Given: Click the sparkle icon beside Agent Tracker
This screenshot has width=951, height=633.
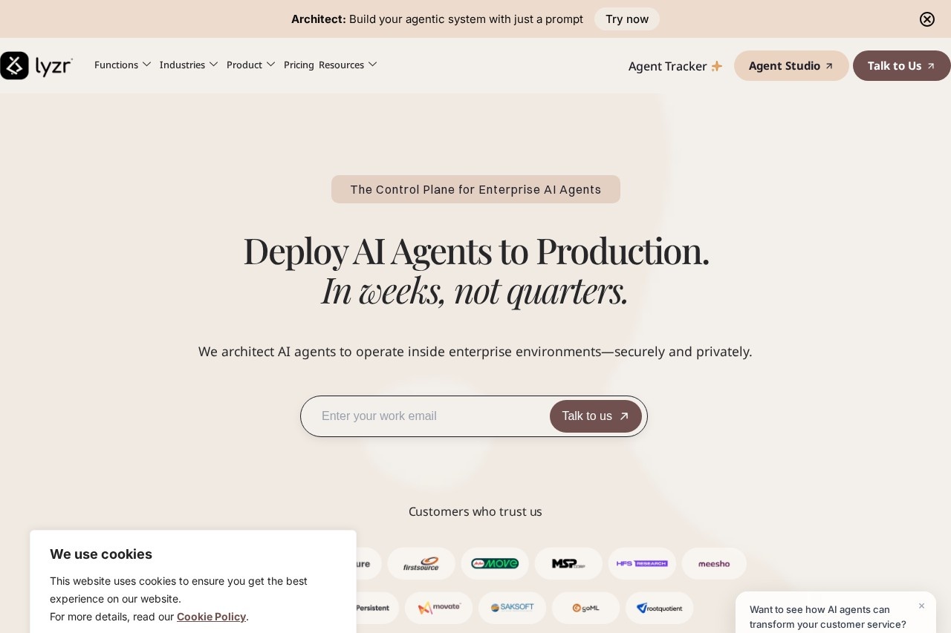Looking at the screenshot, I should (716, 66).
